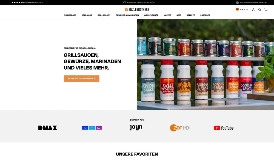Click the RTL logo
This screenshot has height=164, width=274.
pyautogui.click(x=92, y=128)
